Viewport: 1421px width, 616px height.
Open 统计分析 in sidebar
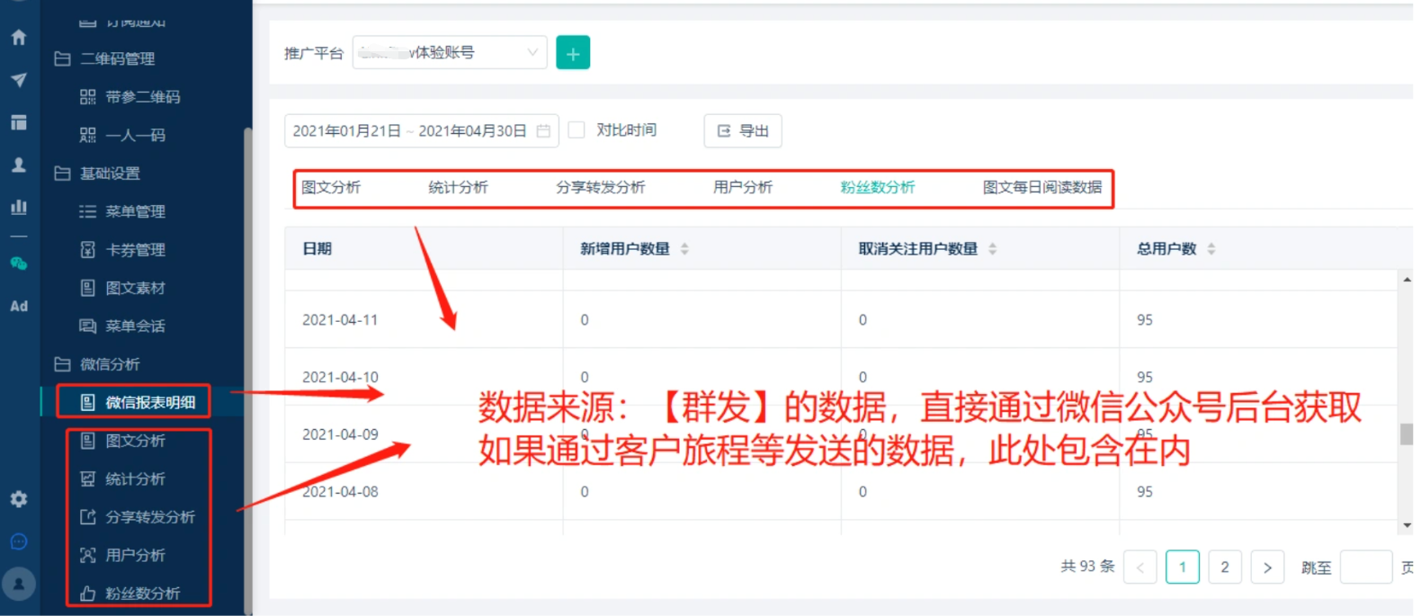122,478
